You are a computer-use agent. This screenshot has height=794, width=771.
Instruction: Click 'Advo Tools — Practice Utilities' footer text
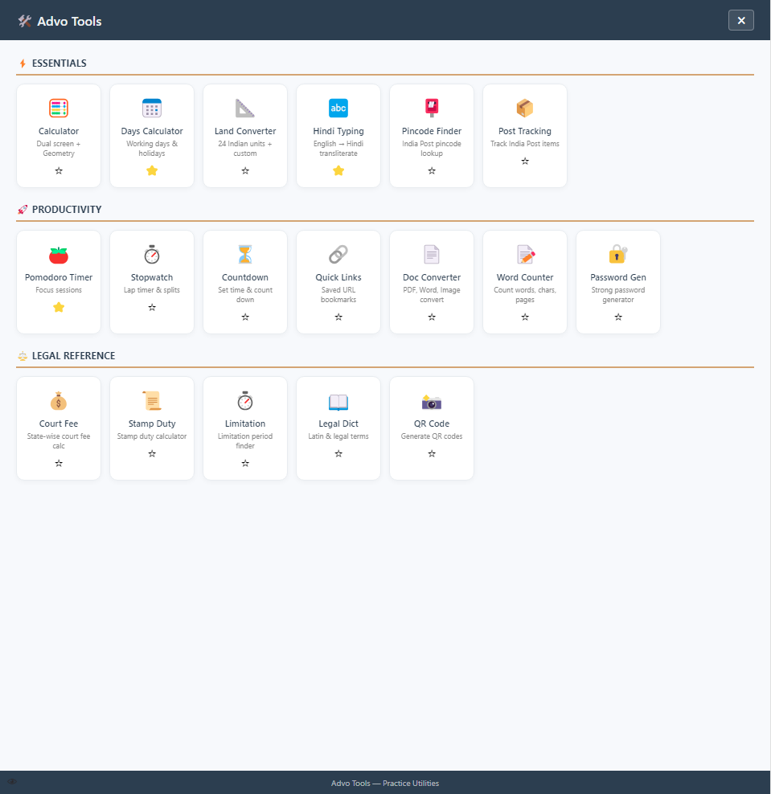(x=385, y=784)
